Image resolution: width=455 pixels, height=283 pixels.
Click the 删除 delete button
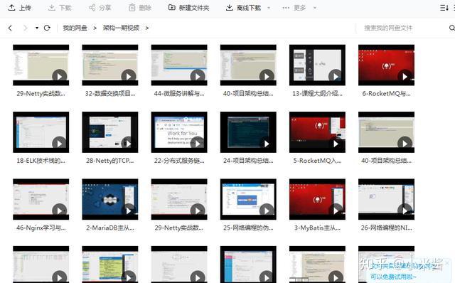coord(140,8)
